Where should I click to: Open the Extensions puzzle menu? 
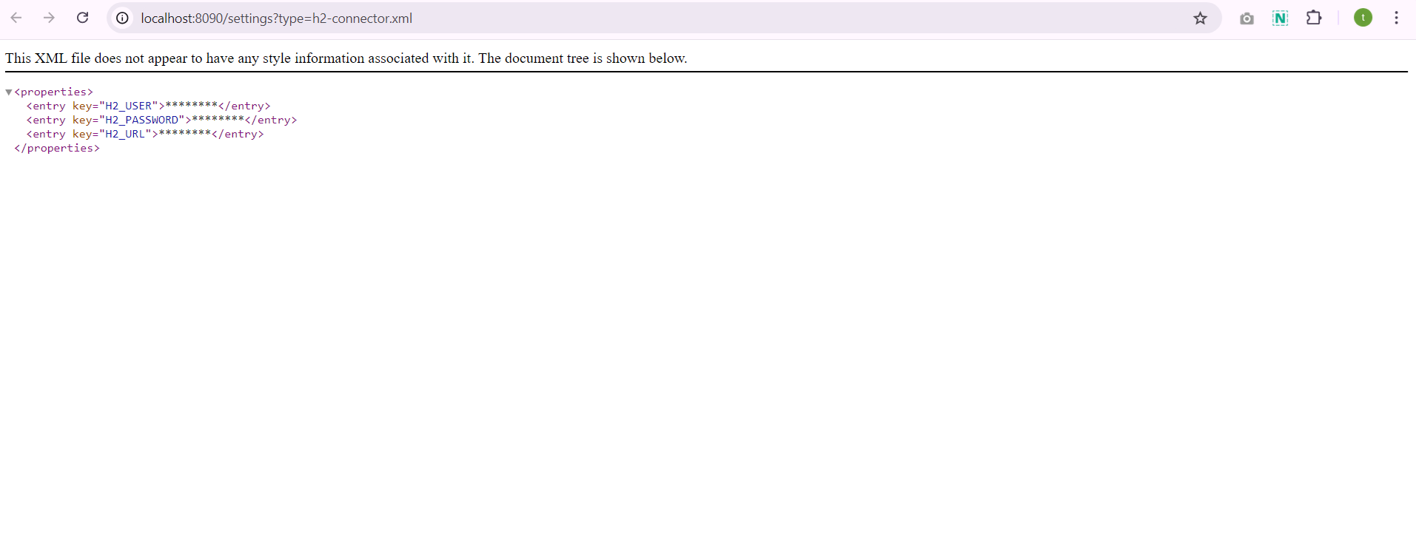coord(1314,18)
